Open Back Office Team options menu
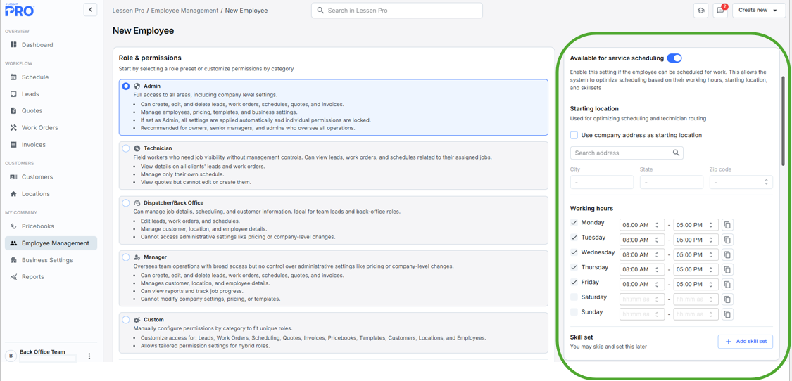Image resolution: width=792 pixels, height=381 pixels. 89,356
